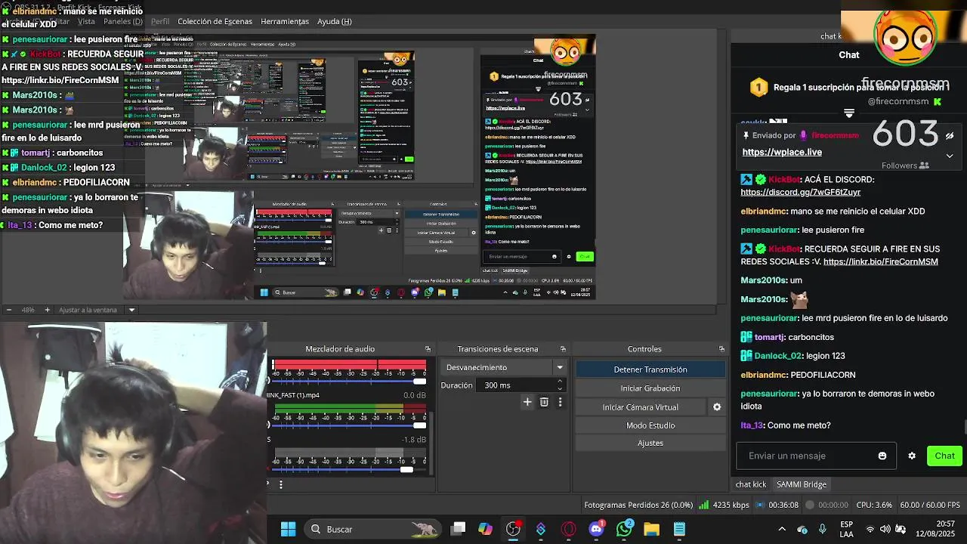967x544 pixels.
Task: Toggle Modo Estudio
Action: pyautogui.click(x=650, y=425)
